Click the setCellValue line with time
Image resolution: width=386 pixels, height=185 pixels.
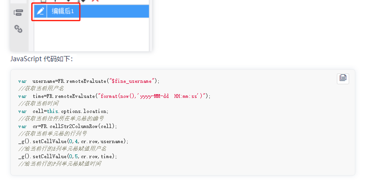[68, 157]
